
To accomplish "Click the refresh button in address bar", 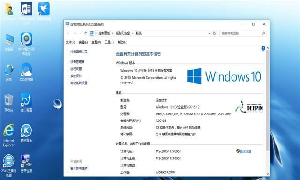I will [x=214, y=33].
